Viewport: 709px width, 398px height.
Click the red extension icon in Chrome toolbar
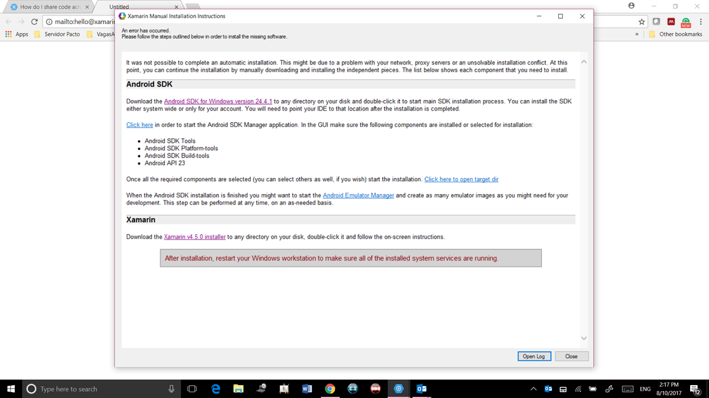click(671, 22)
